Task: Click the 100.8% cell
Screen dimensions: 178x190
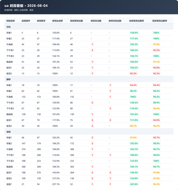Action: point(56,97)
